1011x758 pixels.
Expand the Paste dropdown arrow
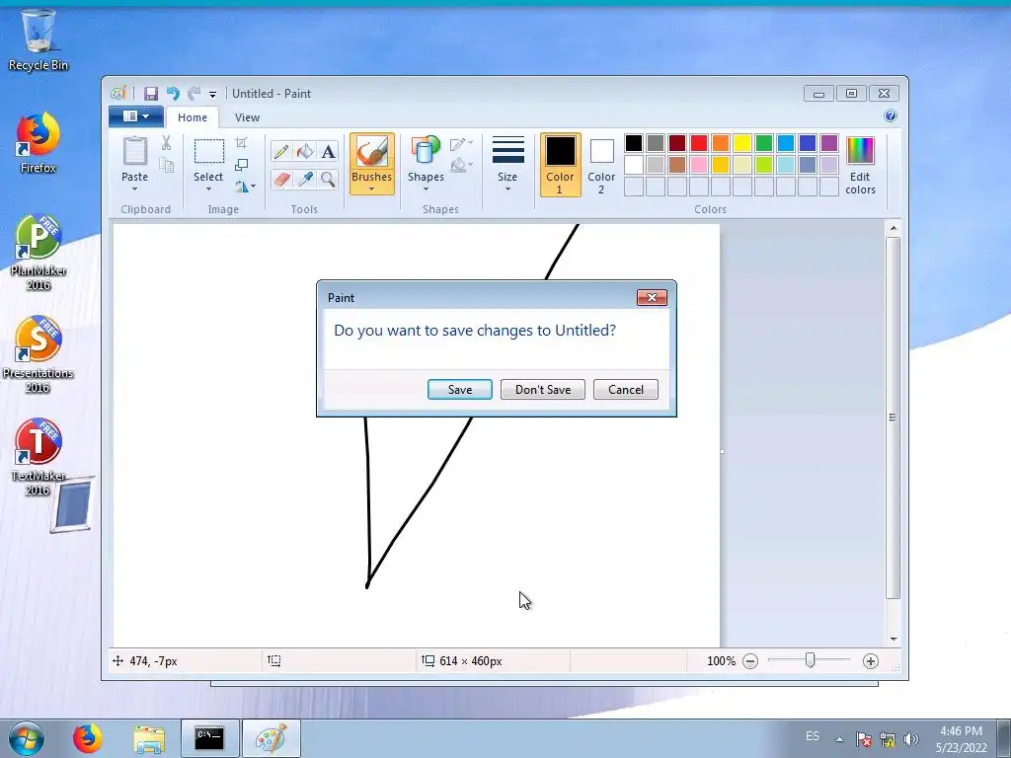[x=134, y=189]
